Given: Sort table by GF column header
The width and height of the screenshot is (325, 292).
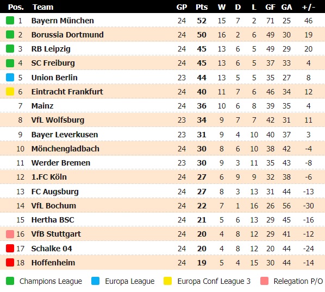Looking at the screenshot, I should tap(270, 7).
